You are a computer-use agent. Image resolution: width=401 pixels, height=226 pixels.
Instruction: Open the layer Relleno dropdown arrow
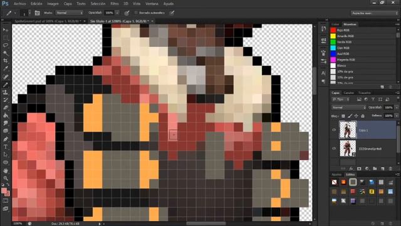click(397, 116)
